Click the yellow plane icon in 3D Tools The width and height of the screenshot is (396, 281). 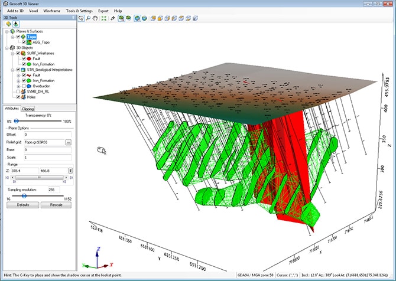[9, 24]
